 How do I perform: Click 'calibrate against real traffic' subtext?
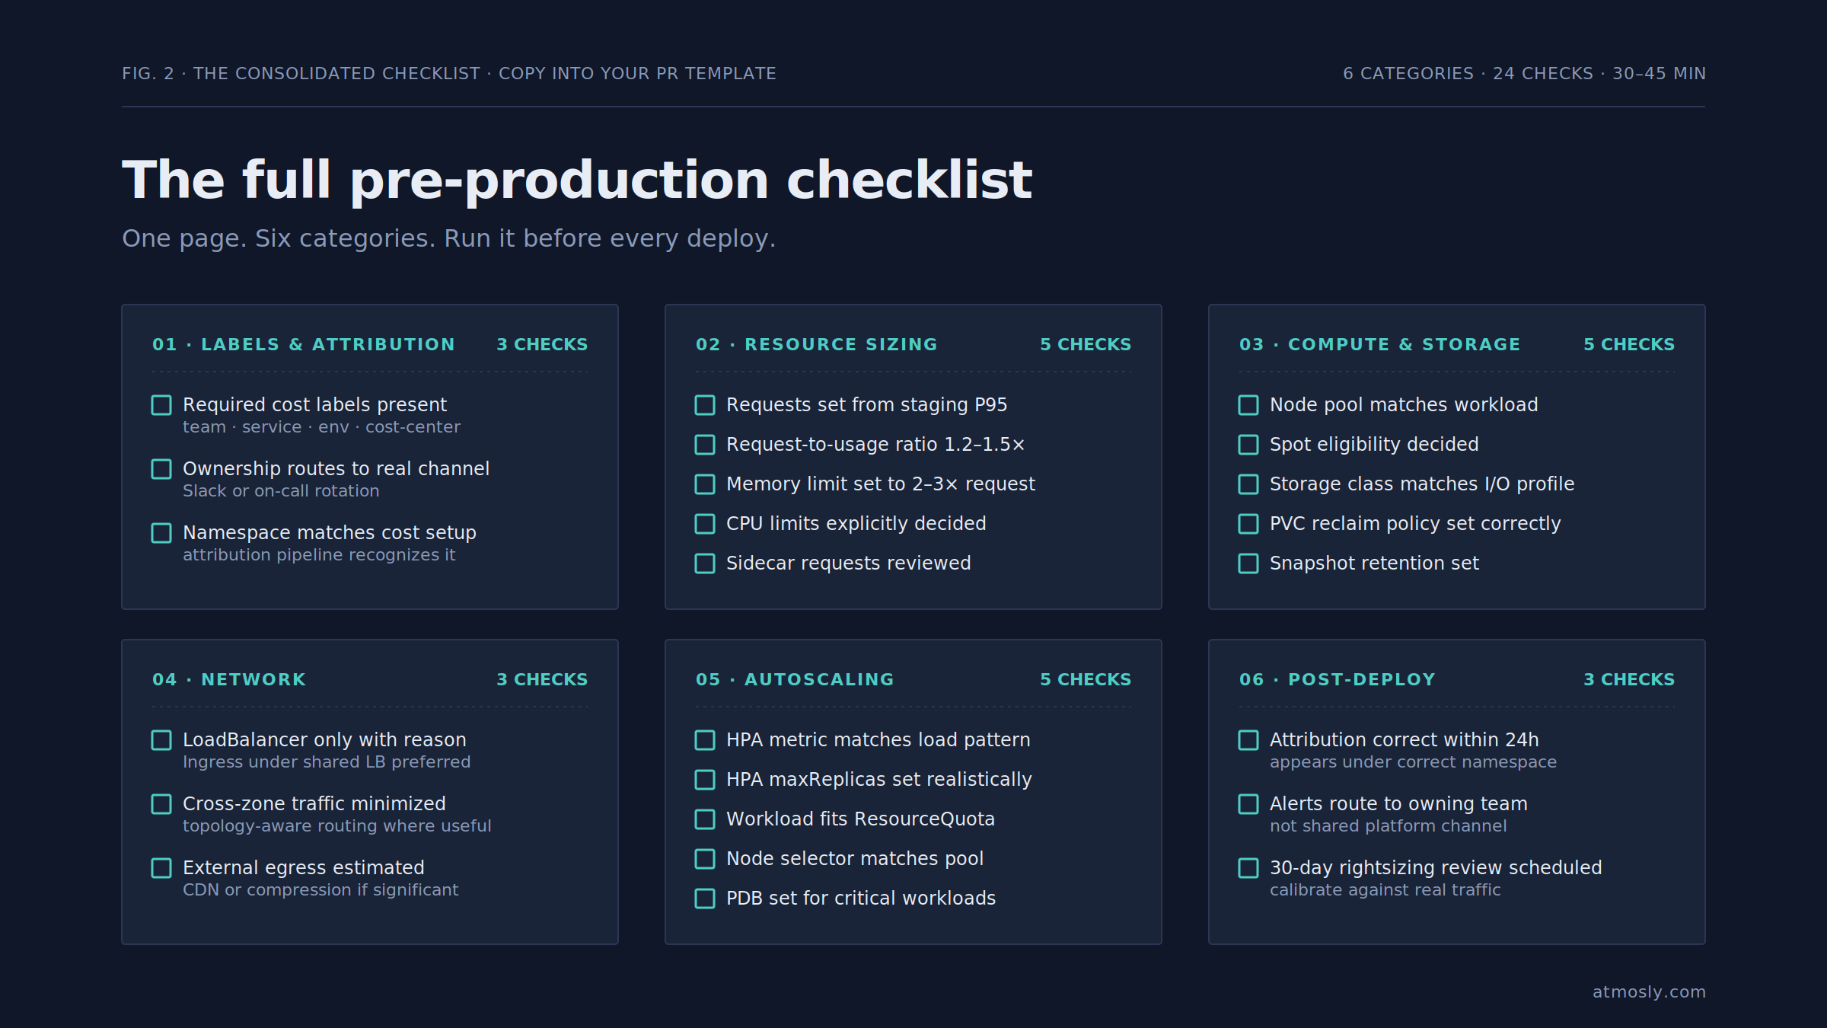click(x=1385, y=890)
